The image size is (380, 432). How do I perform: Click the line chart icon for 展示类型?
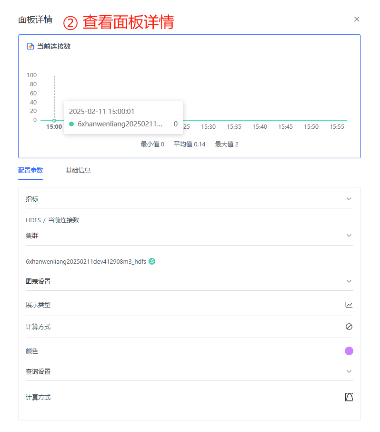tap(349, 305)
